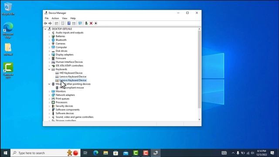This screenshot has height=157, width=279.
Task: Click the Device Manager taskbar icon
Action: point(156,153)
